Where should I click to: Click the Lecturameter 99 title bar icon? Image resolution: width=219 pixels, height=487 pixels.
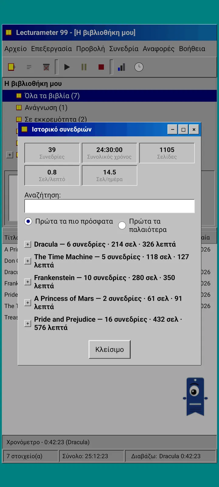pyautogui.click(x=9, y=32)
